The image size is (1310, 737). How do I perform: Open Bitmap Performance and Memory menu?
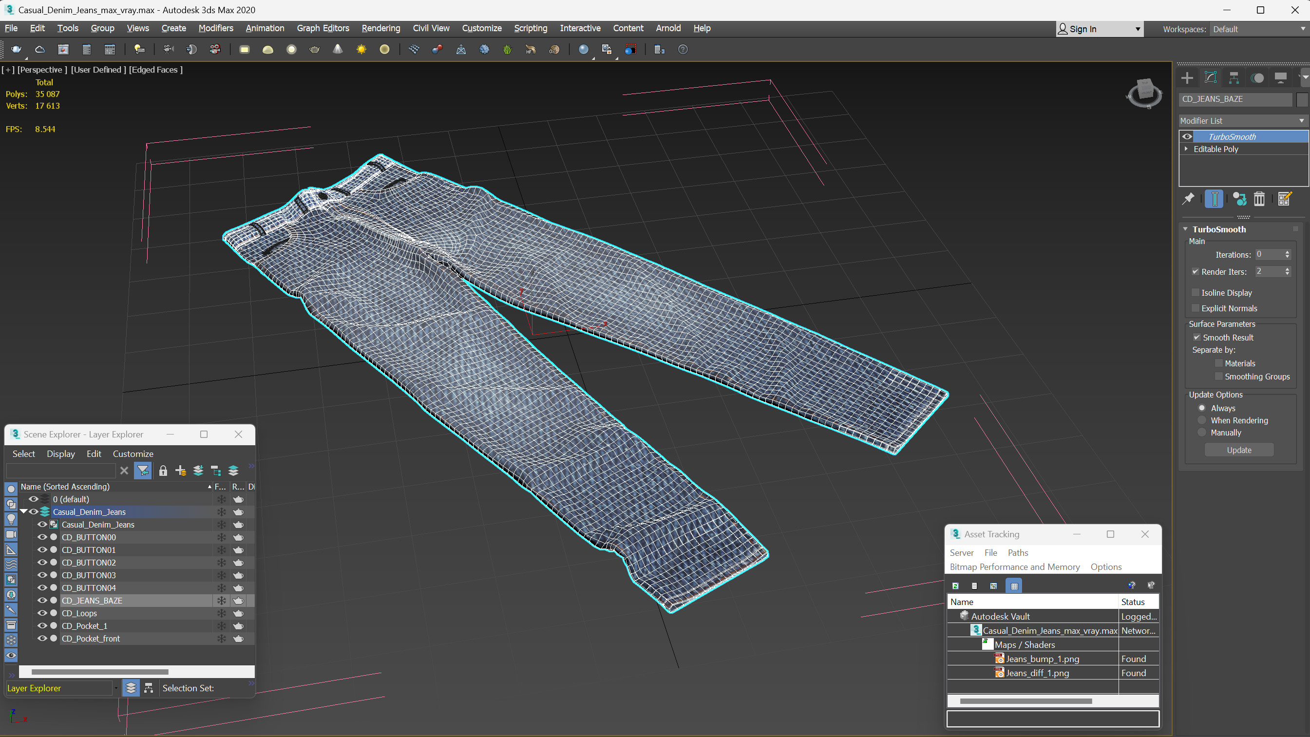pos(1015,567)
